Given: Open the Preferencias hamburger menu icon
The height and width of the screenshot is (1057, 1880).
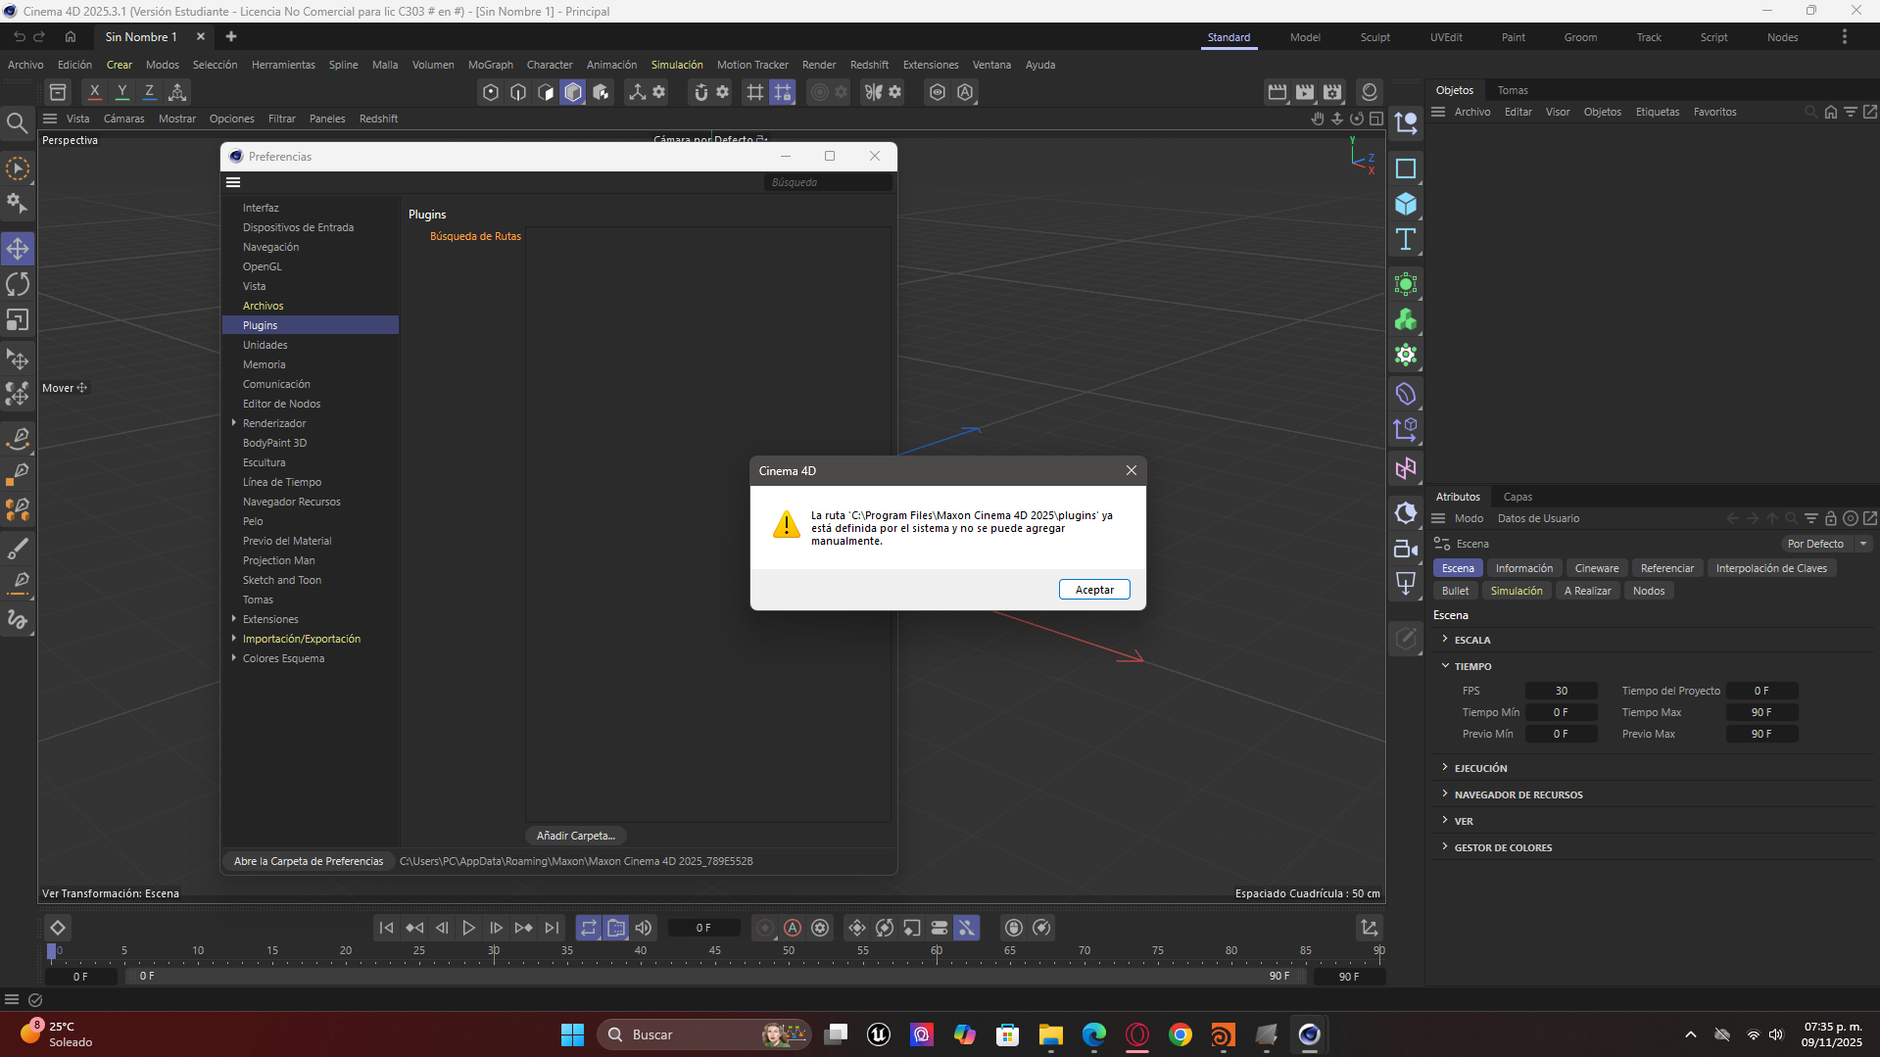Looking at the screenshot, I should (x=233, y=182).
